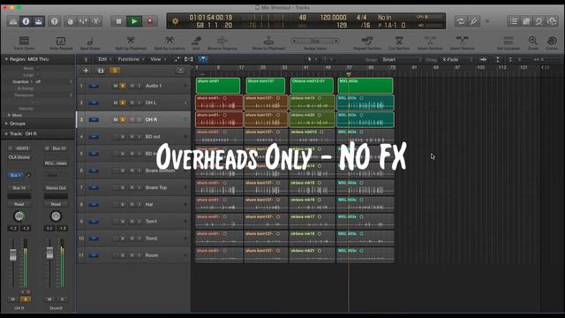Screen dimensions: 565x318
Task: Open the Note Pads icon
Action: [526, 21]
